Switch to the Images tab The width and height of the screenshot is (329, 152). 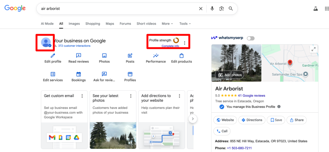74,24
